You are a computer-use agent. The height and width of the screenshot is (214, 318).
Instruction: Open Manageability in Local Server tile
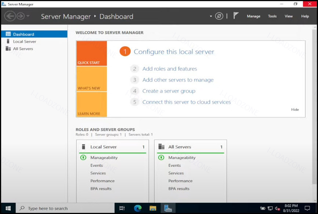104,158
